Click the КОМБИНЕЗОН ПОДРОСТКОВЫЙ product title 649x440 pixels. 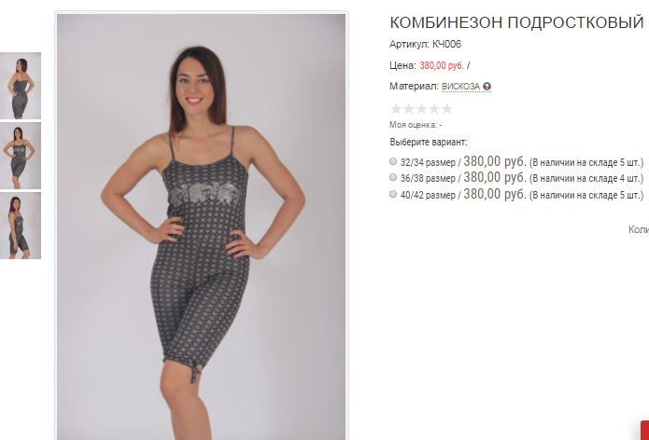516,22
